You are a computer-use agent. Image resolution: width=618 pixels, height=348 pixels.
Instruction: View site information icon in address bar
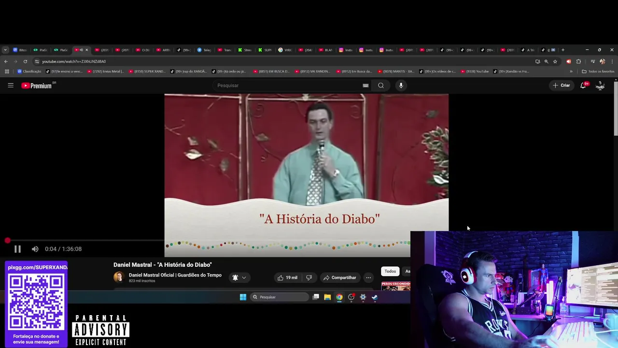(x=37, y=61)
